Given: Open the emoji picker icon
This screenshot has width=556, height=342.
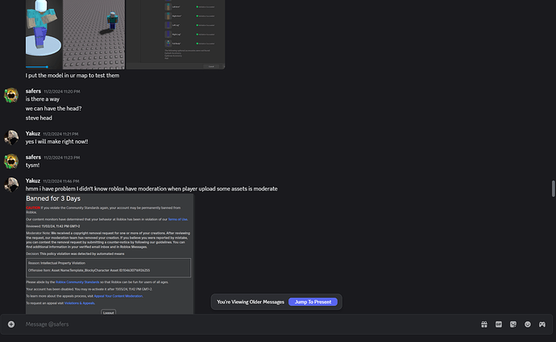Looking at the screenshot, I should [x=528, y=324].
